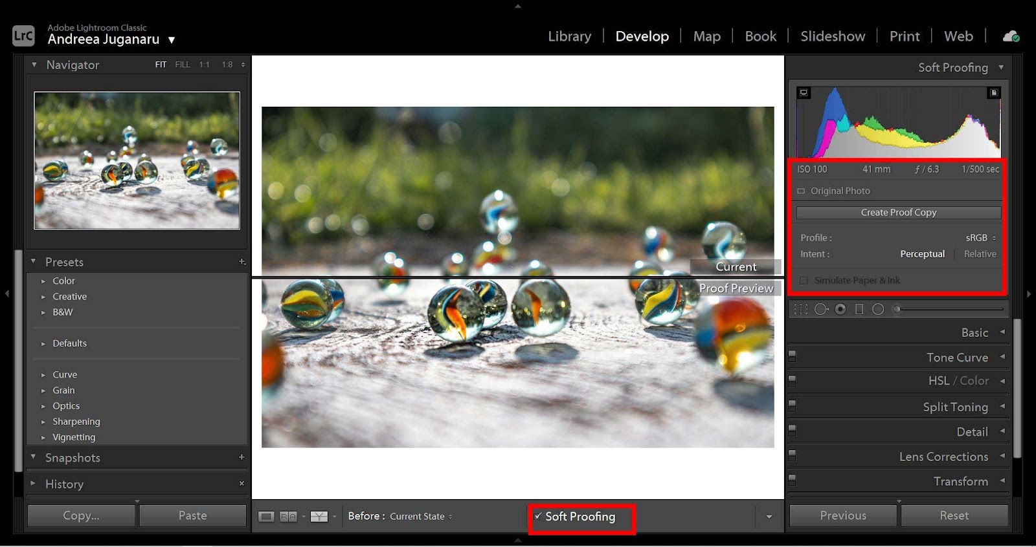Image resolution: width=1036 pixels, height=547 pixels.
Task: Toggle the Transform panel switch
Action: 792,481
